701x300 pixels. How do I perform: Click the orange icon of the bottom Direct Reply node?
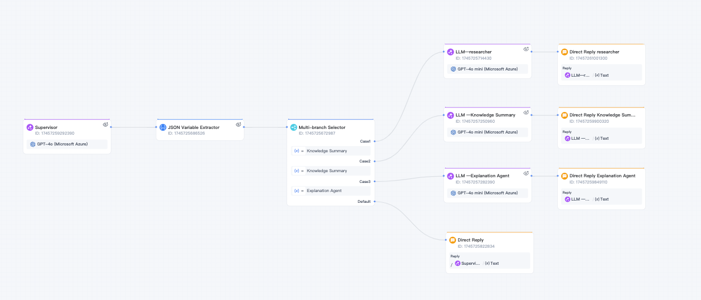[453, 240]
